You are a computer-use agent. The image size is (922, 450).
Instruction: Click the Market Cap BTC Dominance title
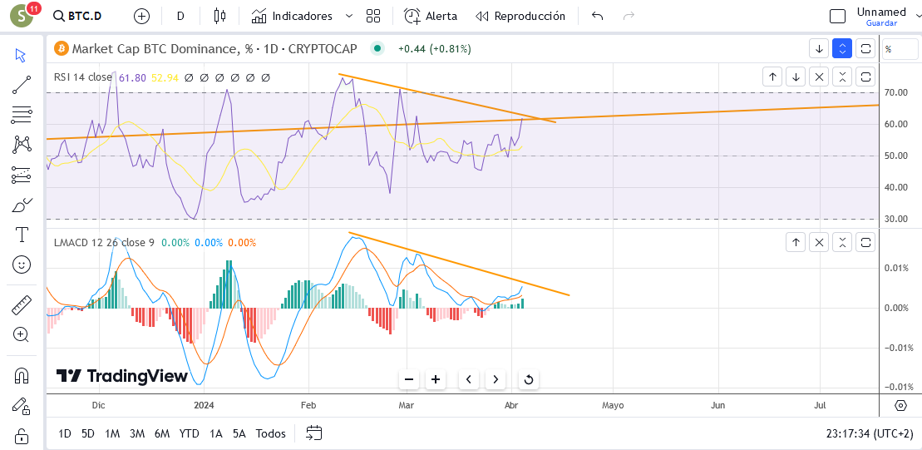(x=214, y=49)
